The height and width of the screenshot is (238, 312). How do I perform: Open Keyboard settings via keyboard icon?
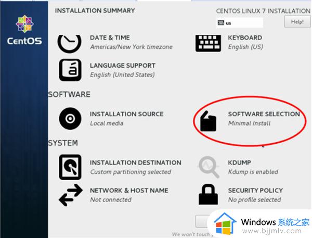click(x=208, y=43)
